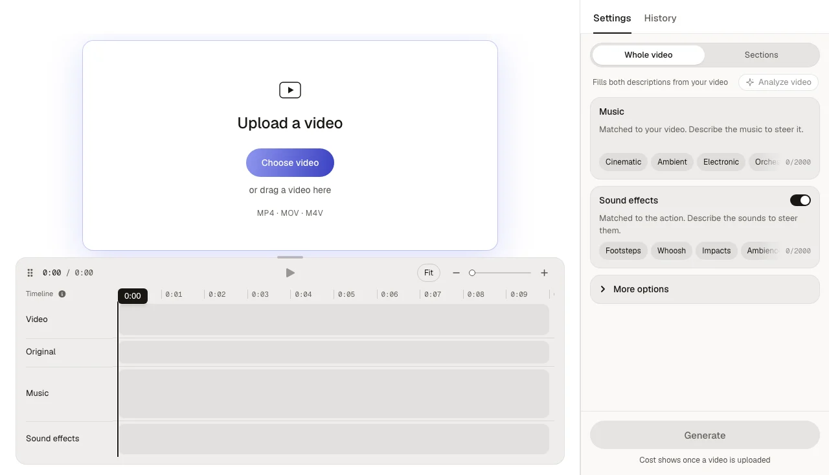Add the Ambient music chip
Image resolution: width=829 pixels, height=475 pixels.
(672, 162)
